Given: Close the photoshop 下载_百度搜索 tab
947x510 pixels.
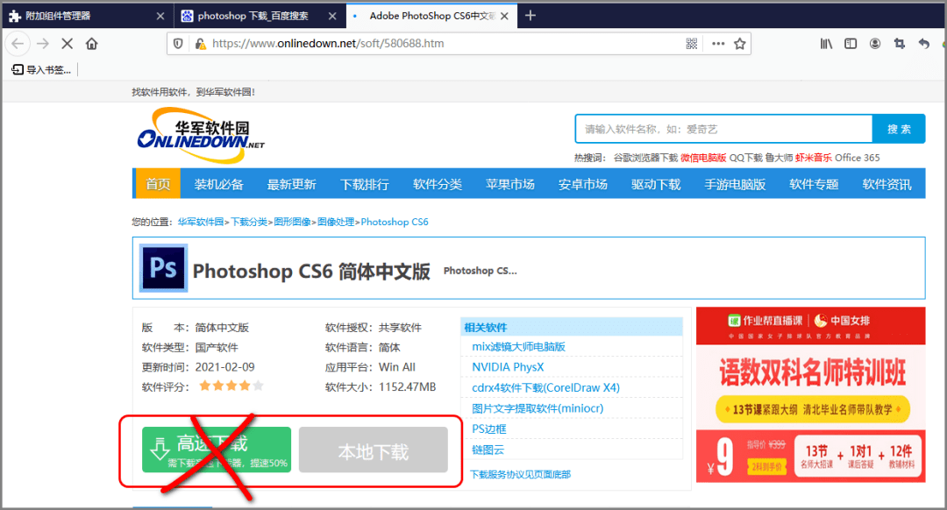Looking at the screenshot, I should coord(332,17).
